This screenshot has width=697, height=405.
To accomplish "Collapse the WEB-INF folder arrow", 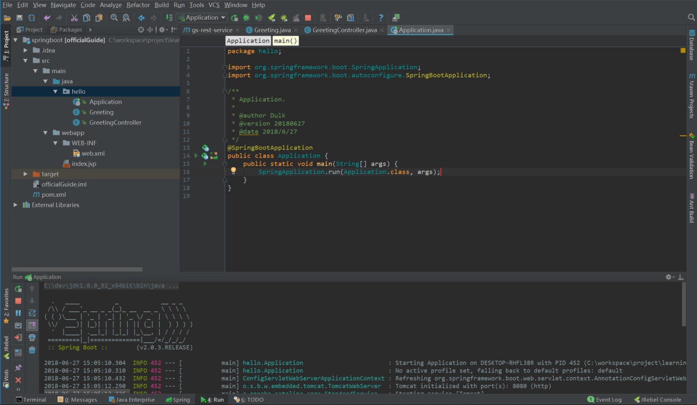I will tap(56, 143).
